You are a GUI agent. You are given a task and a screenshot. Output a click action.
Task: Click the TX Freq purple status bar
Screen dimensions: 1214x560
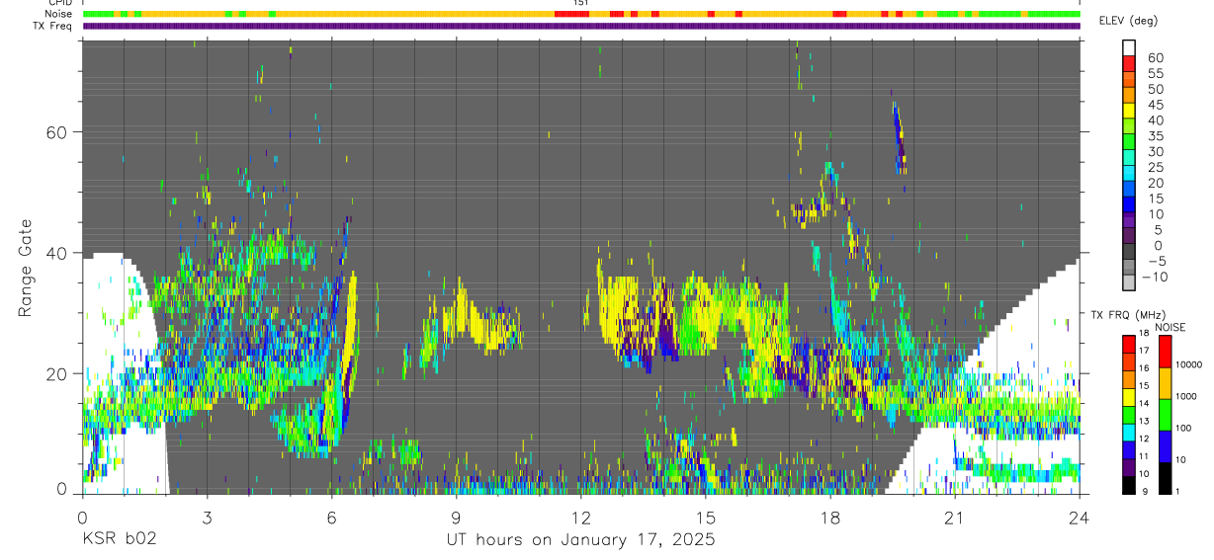581,26
